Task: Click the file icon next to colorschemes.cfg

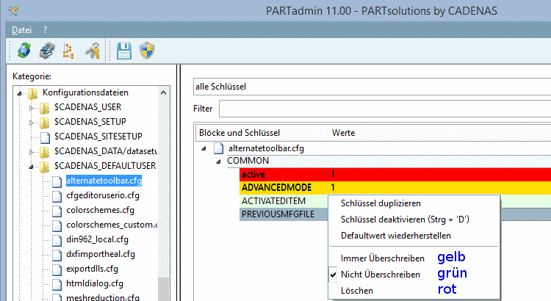Action: [57, 211]
